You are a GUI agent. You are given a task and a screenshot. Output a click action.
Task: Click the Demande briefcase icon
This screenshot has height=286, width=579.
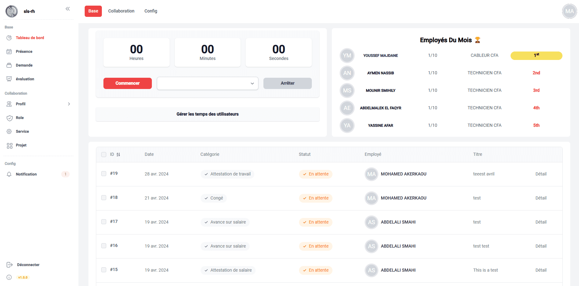pyautogui.click(x=9, y=65)
